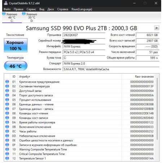
Task: Open the Правка menu
Action: [18, 9]
